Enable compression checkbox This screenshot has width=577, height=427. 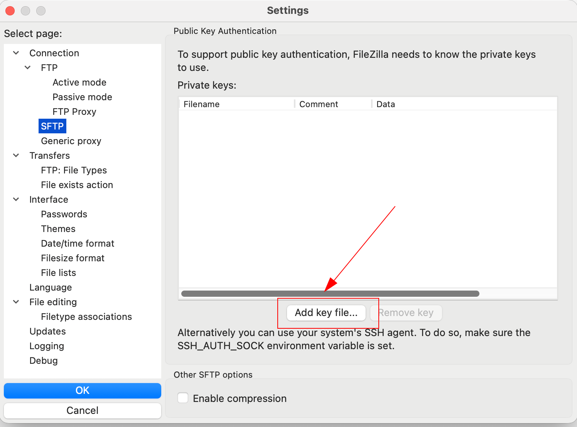[183, 398]
